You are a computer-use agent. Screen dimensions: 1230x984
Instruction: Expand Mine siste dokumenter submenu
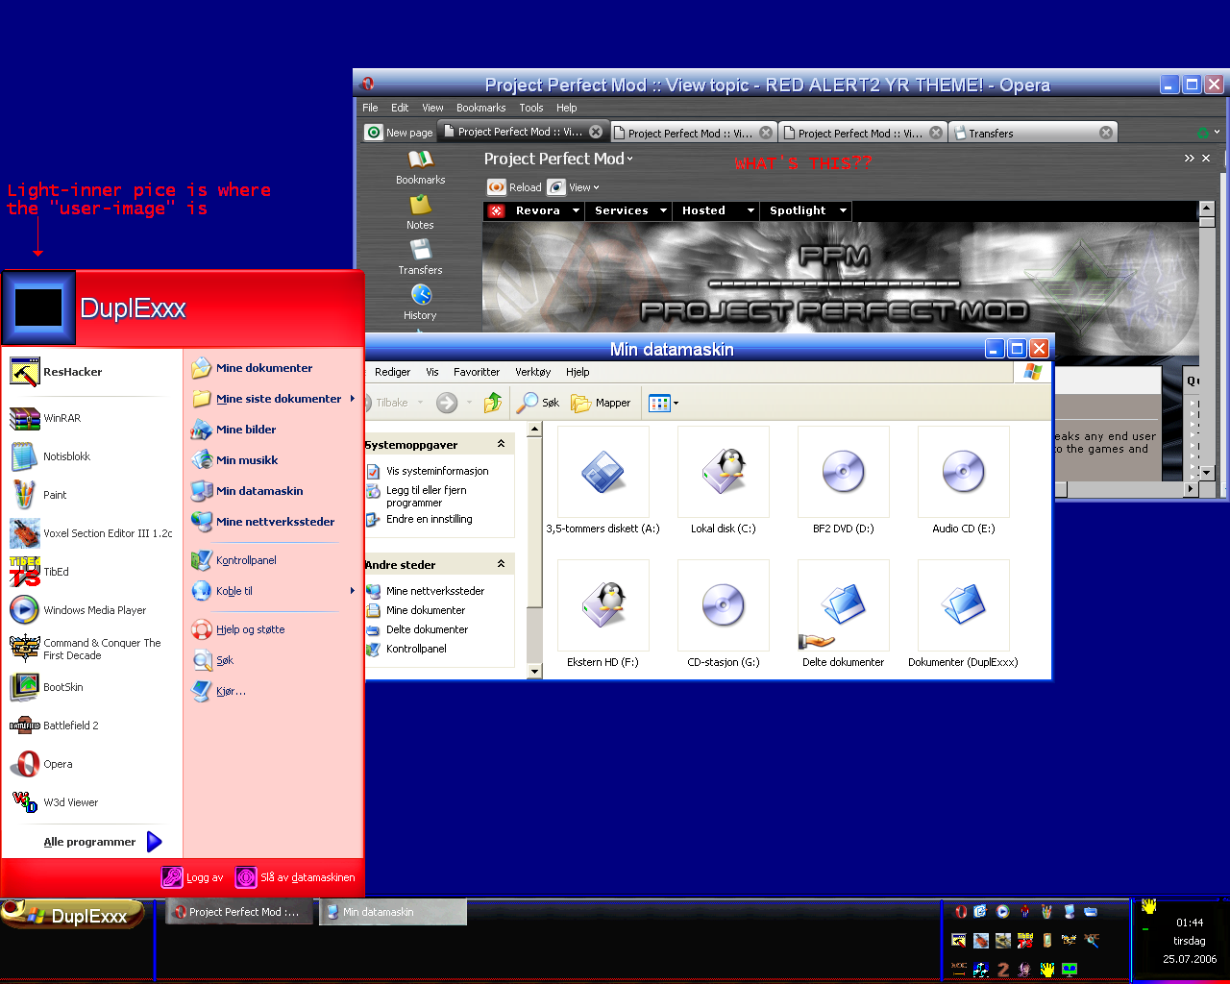[273, 399]
